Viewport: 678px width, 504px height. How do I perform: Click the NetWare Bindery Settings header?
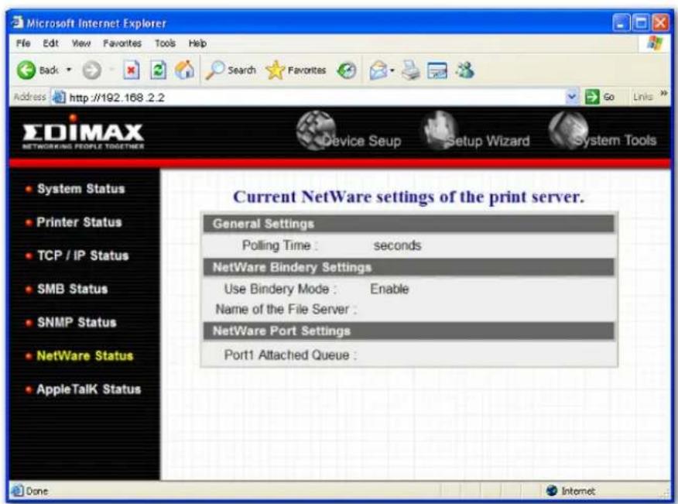409,267
